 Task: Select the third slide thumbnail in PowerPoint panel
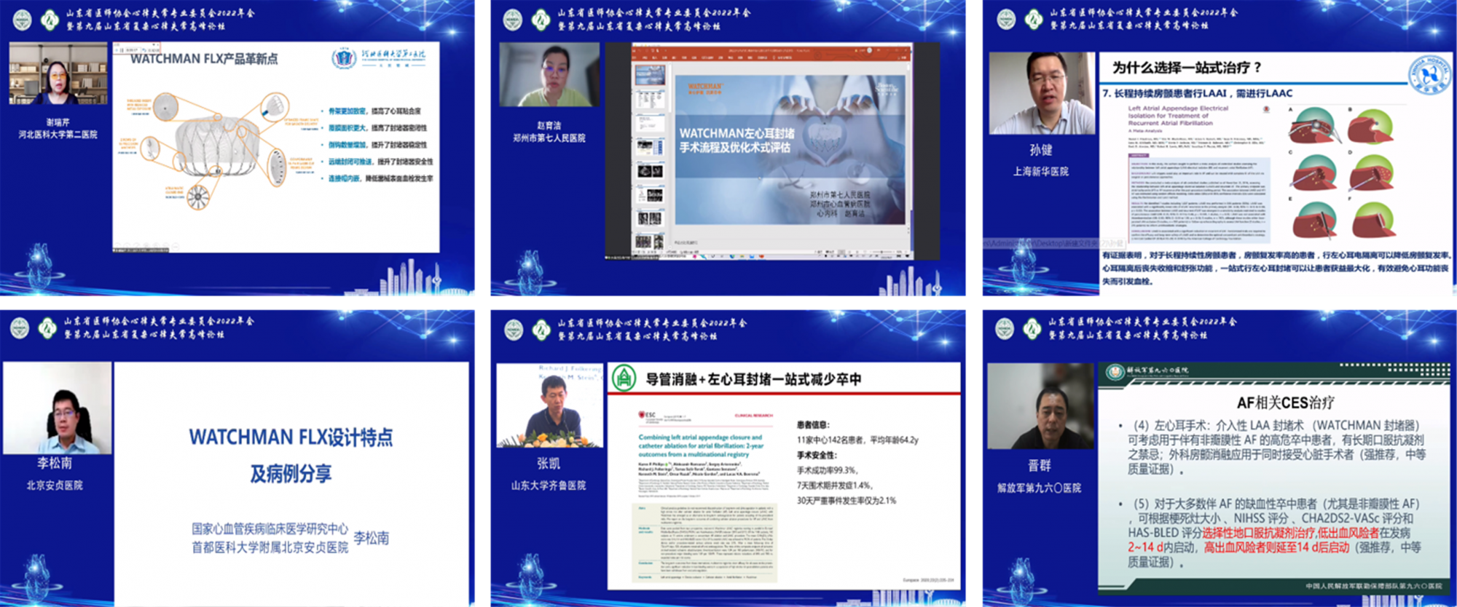click(650, 123)
